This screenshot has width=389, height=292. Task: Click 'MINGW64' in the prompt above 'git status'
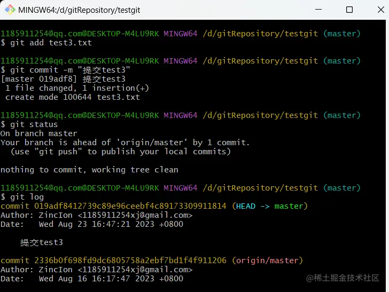coord(181,115)
